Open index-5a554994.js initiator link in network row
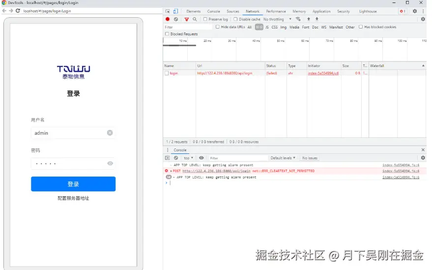The height and width of the screenshot is (270, 432). (x=323, y=73)
